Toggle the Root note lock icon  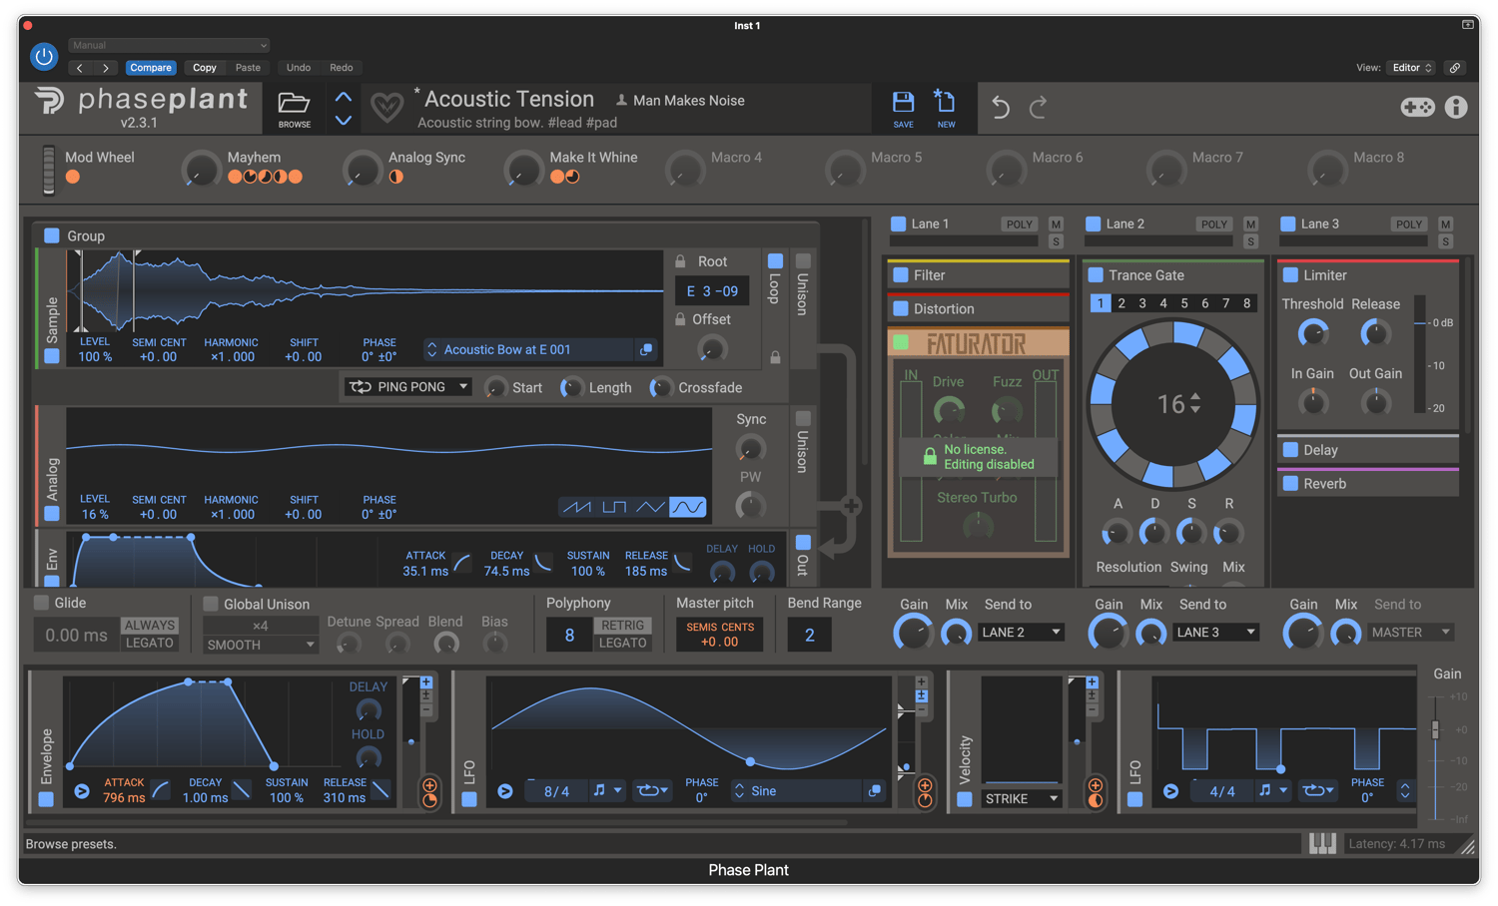point(680,261)
